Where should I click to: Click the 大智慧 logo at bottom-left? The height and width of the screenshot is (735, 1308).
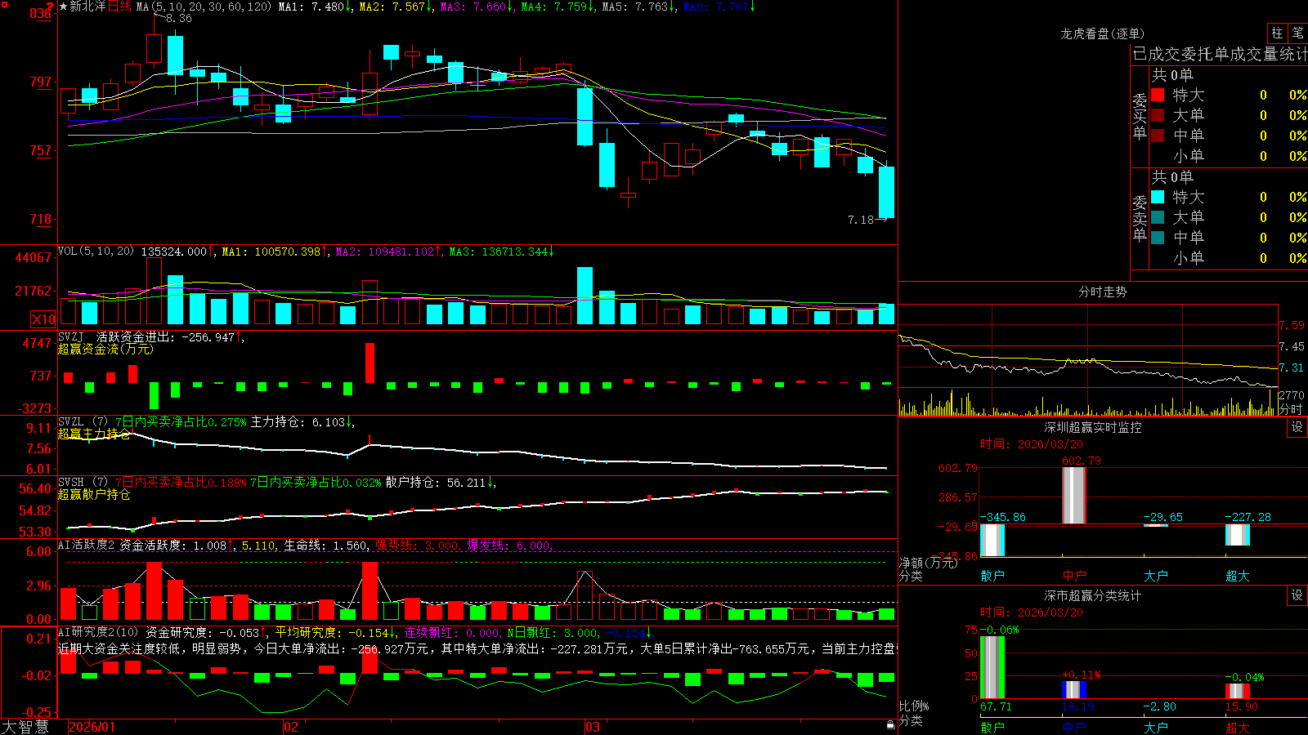[x=25, y=726]
